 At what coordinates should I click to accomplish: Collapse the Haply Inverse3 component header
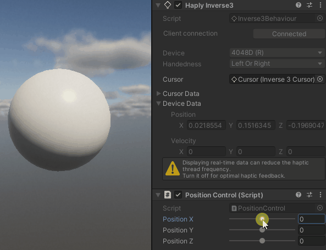coord(158,5)
